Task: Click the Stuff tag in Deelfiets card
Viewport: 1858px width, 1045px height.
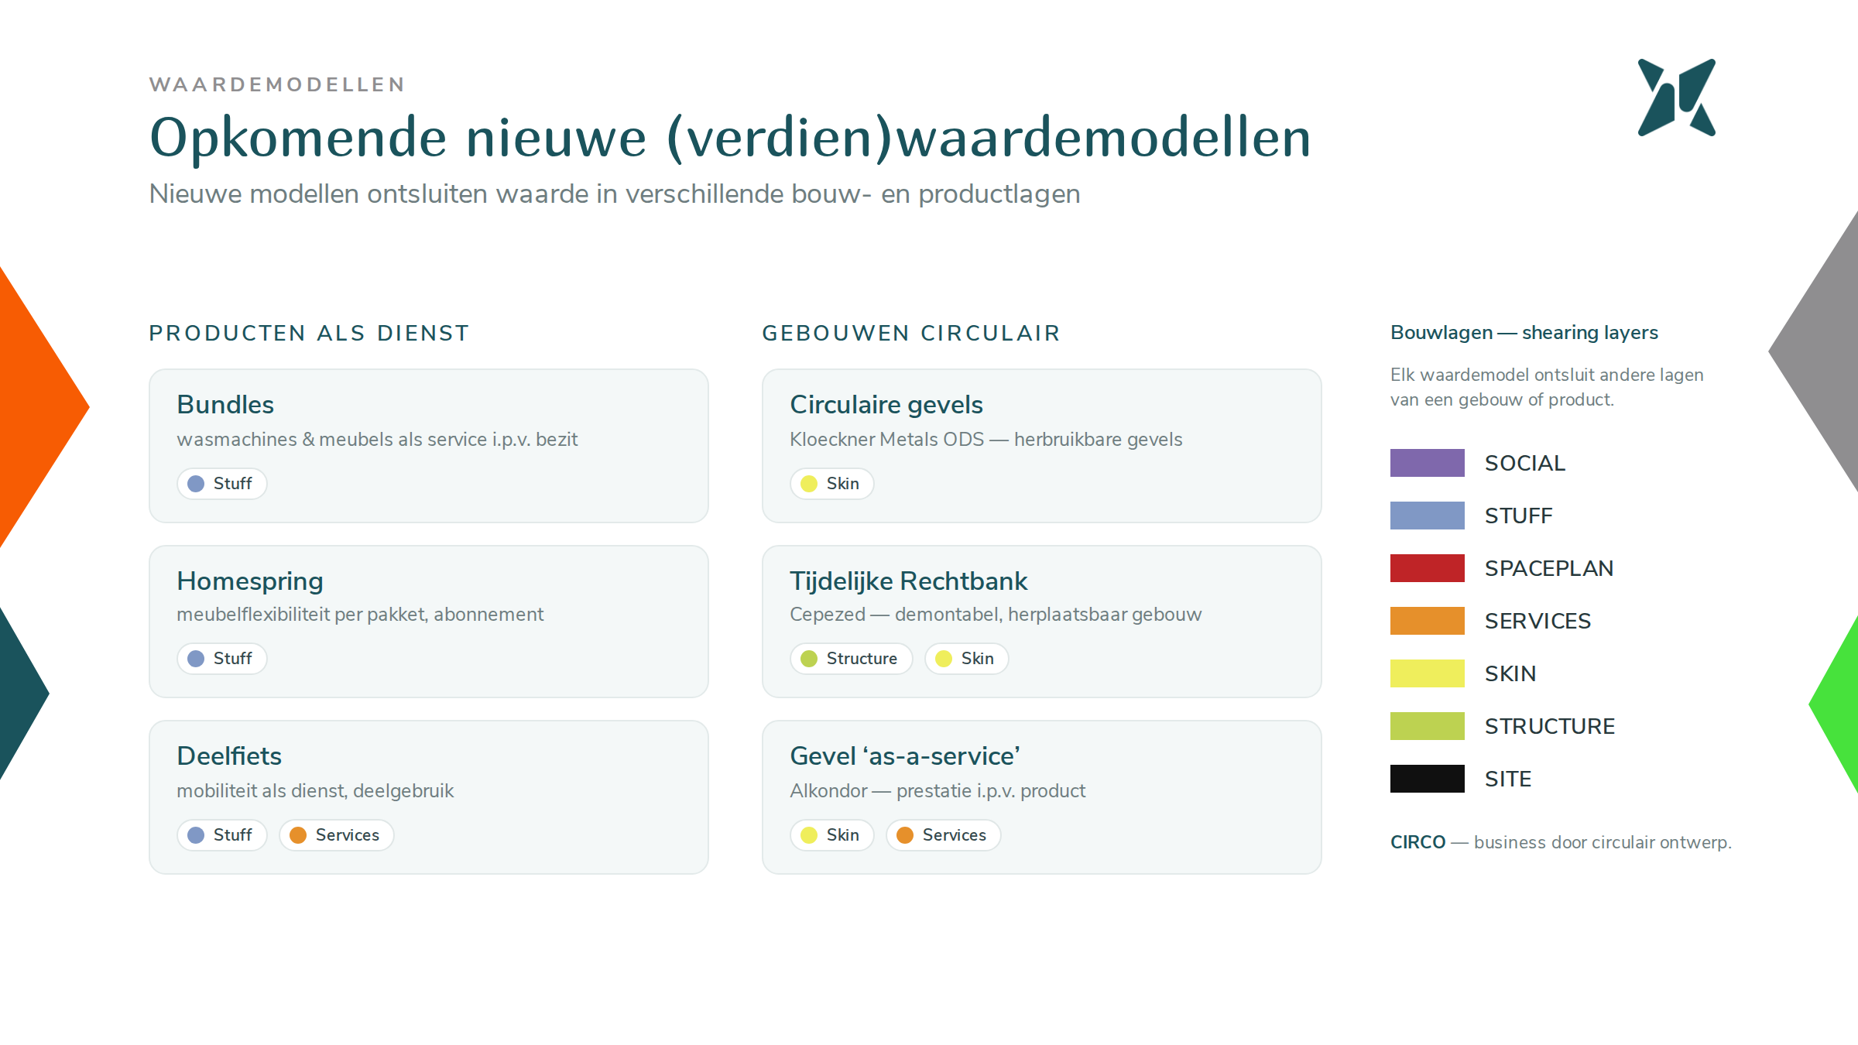Action: [222, 835]
